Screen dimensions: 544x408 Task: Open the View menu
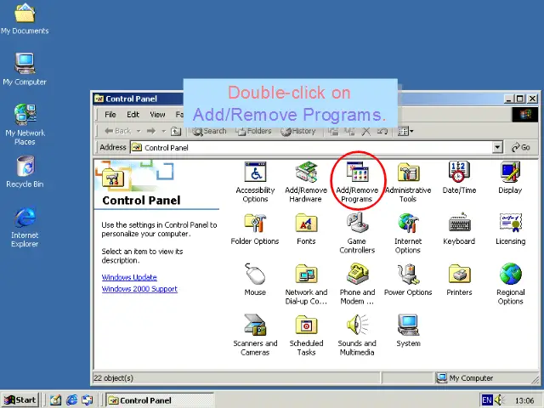pos(157,115)
